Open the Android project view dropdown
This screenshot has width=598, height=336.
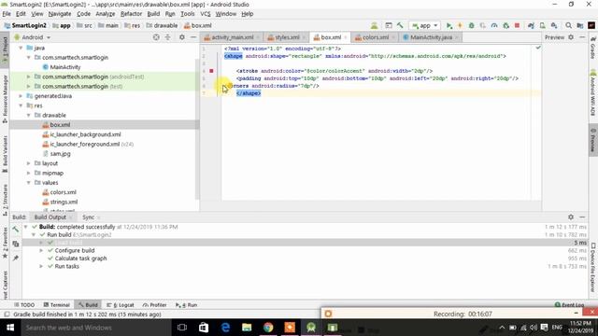pyautogui.click(x=32, y=37)
